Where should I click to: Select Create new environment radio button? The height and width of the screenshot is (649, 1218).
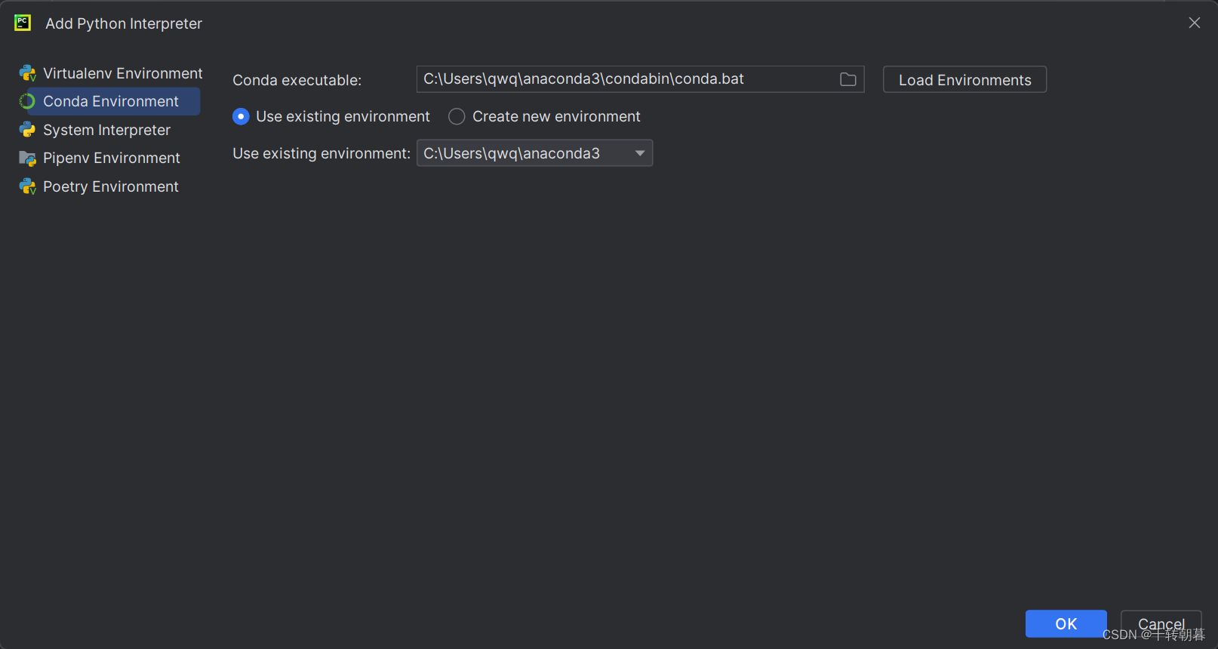coord(457,116)
